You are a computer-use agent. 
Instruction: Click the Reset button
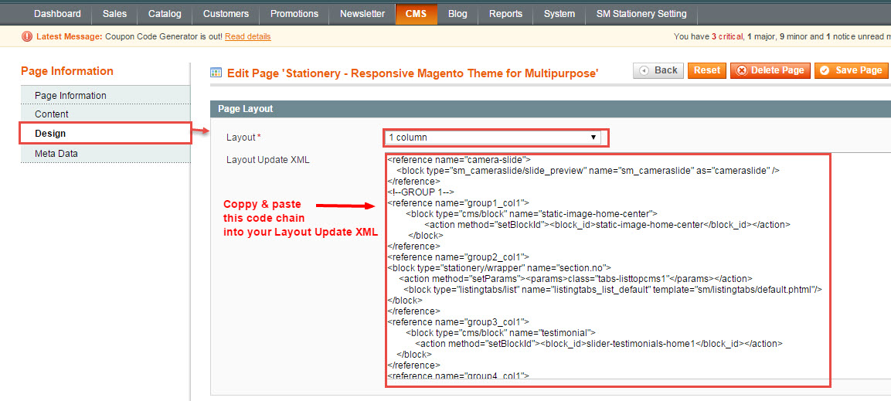coord(707,70)
